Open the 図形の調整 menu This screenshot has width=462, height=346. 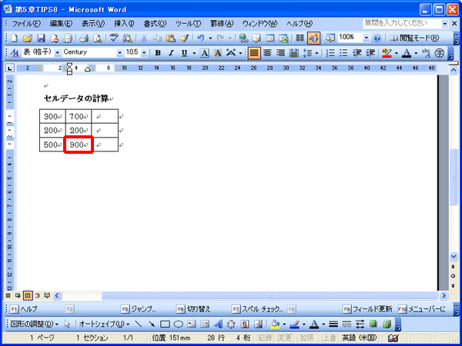pyautogui.click(x=34, y=324)
